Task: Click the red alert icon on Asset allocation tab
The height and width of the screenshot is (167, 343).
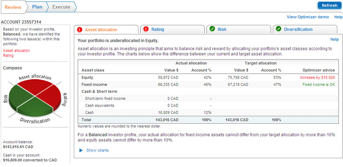Action: point(79,29)
